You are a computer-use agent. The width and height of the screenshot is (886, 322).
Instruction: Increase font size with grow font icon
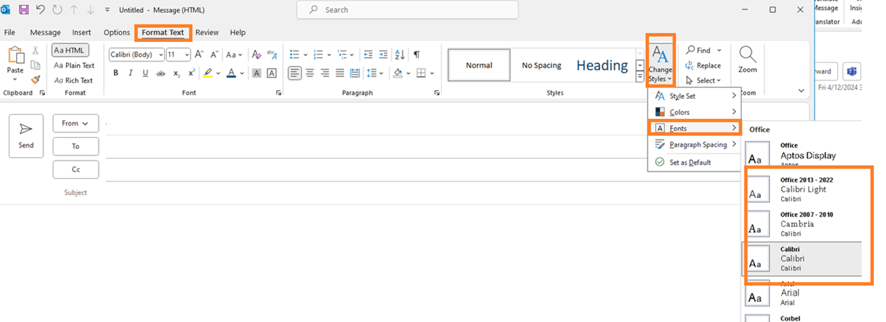coord(199,54)
